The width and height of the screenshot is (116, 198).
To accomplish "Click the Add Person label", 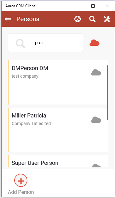I will 21,192.
